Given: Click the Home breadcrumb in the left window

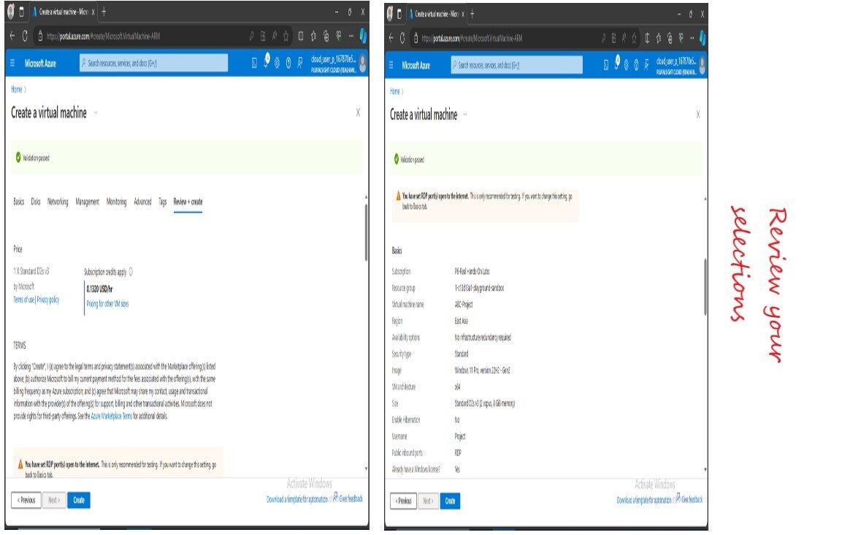Looking at the screenshot, I should [x=17, y=89].
